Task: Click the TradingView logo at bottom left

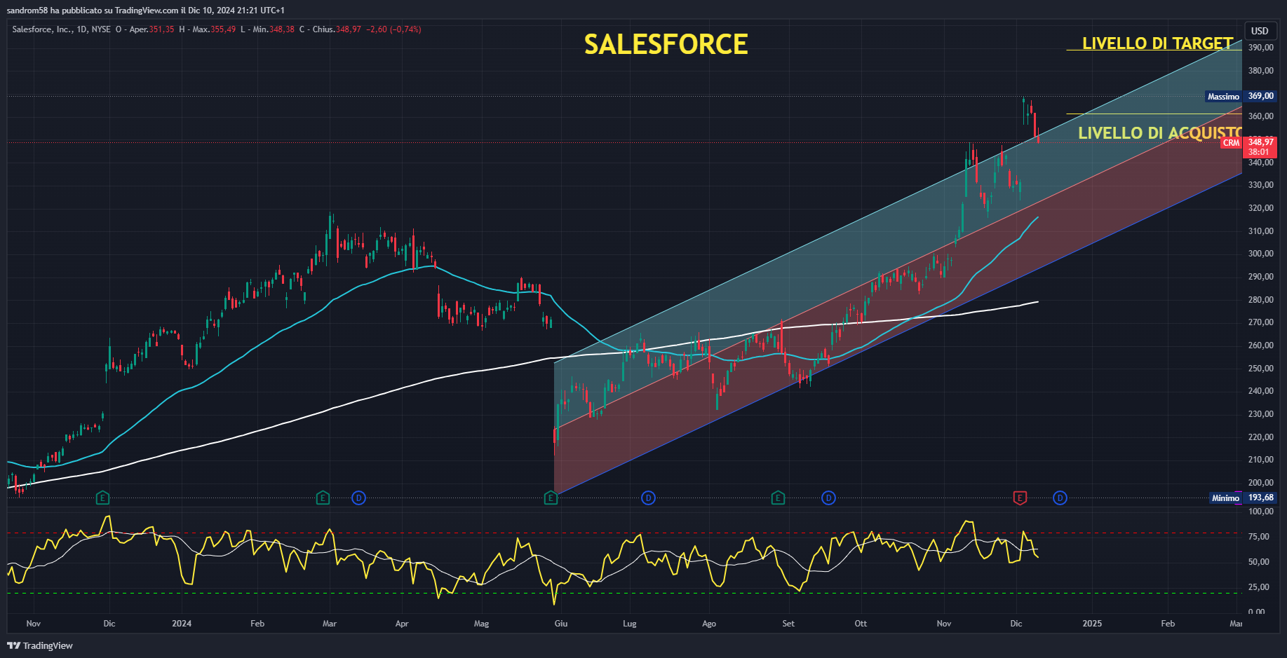Action: 40,645
